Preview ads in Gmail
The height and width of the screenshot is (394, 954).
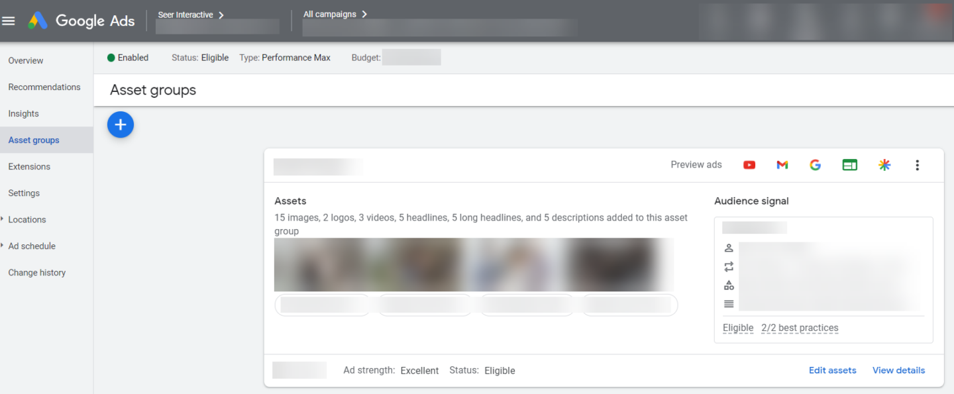coord(782,165)
